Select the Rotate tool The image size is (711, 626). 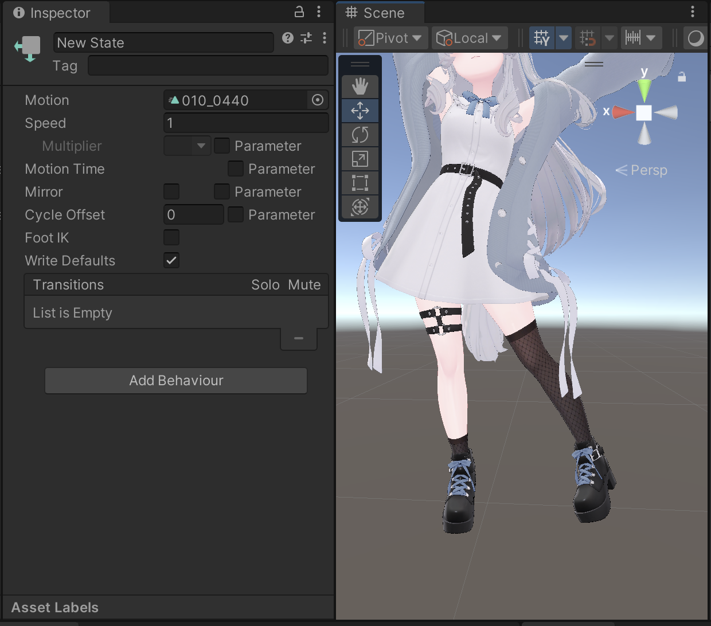360,135
